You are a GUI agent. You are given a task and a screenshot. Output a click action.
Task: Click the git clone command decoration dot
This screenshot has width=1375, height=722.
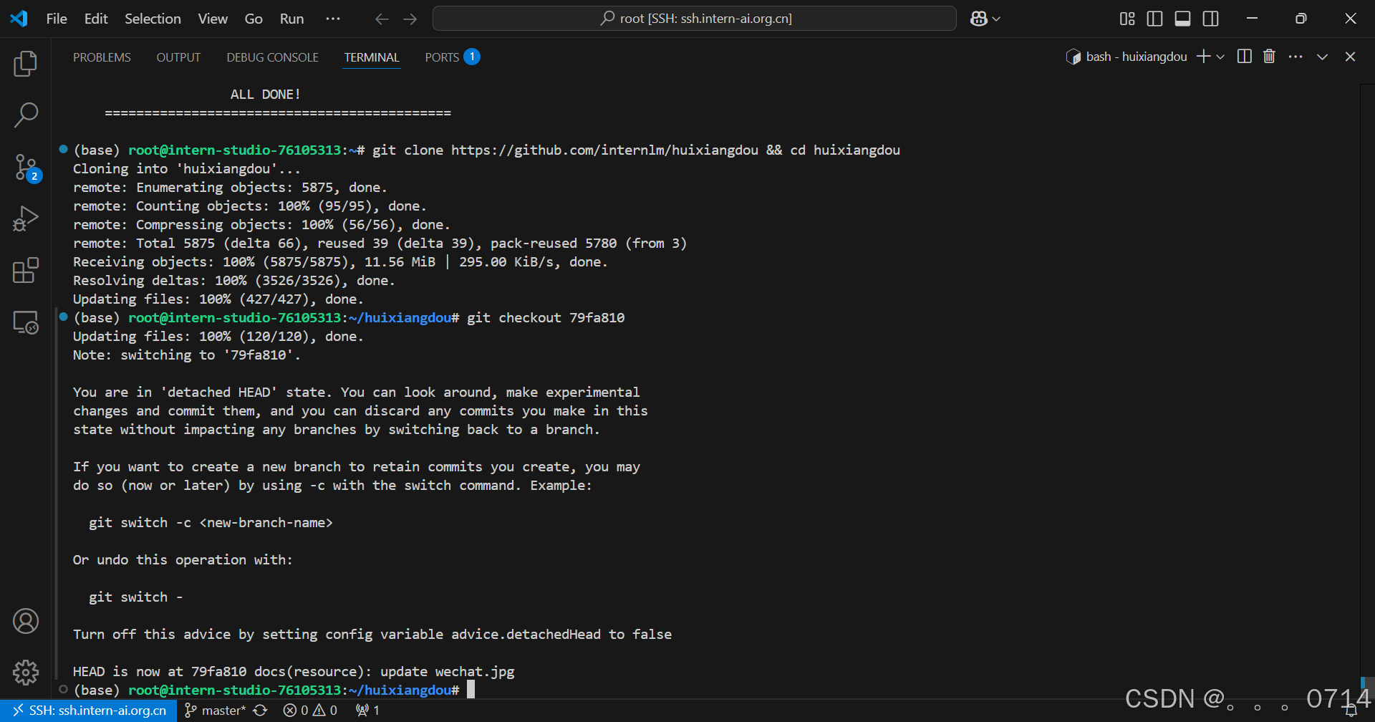tap(63, 149)
